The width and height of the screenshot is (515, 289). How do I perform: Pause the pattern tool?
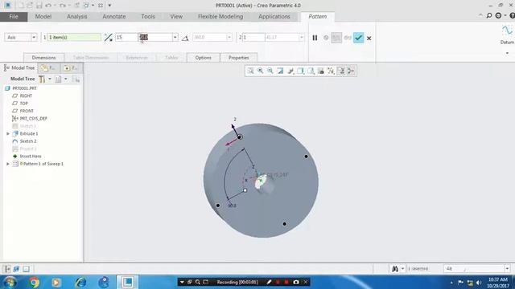click(315, 38)
